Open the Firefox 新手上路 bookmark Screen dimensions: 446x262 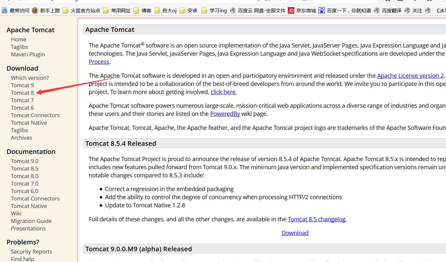46,10
